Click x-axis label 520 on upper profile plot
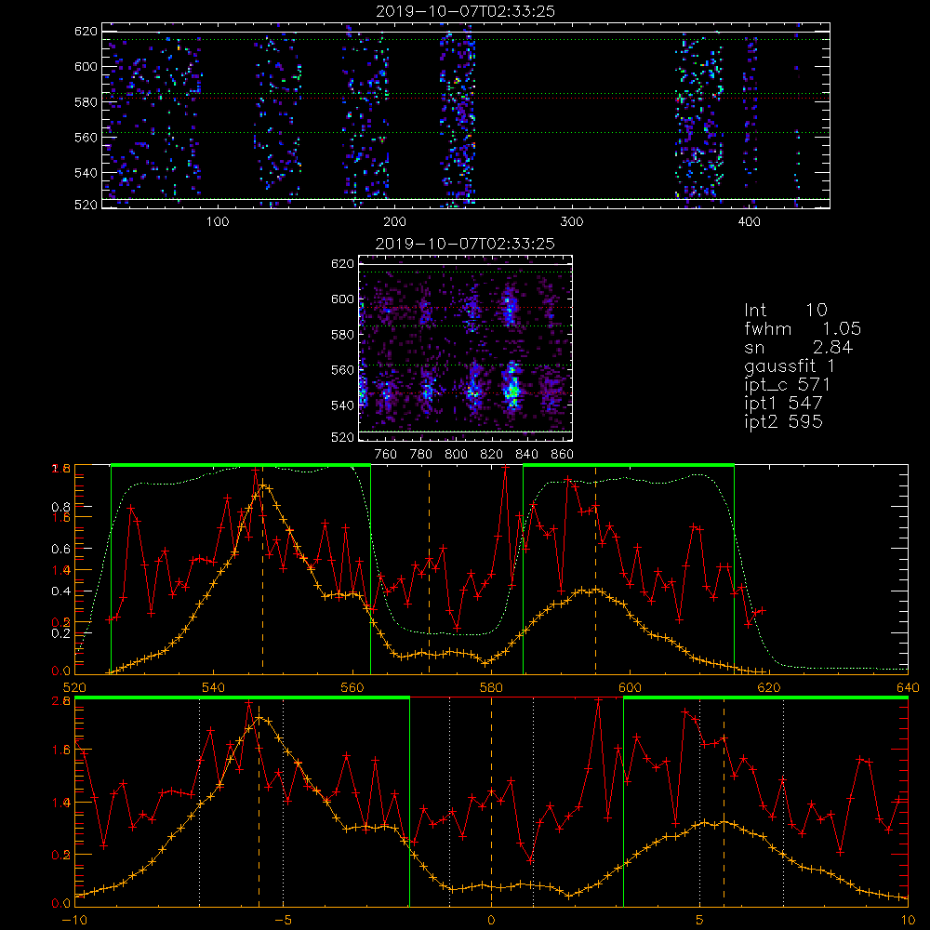The height and width of the screenshot is (930, 930). [74, 687]
